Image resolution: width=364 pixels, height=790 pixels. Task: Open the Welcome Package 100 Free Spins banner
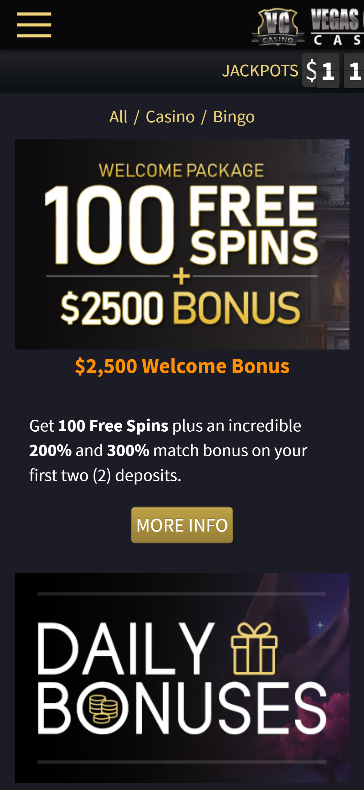point(182,244)
